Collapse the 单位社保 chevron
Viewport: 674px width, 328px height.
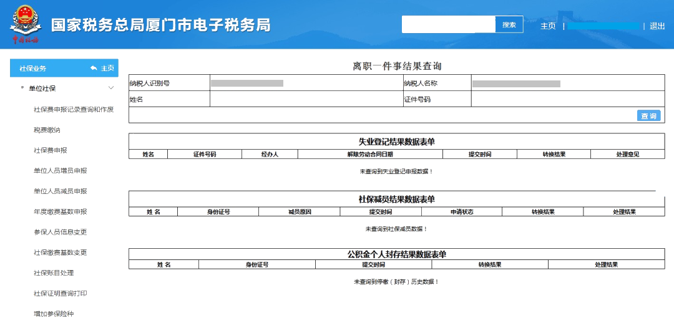point(111,88)
